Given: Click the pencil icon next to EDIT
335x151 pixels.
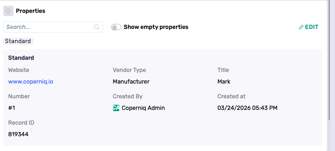Looking at the screenshot, I should coord(301,27).
